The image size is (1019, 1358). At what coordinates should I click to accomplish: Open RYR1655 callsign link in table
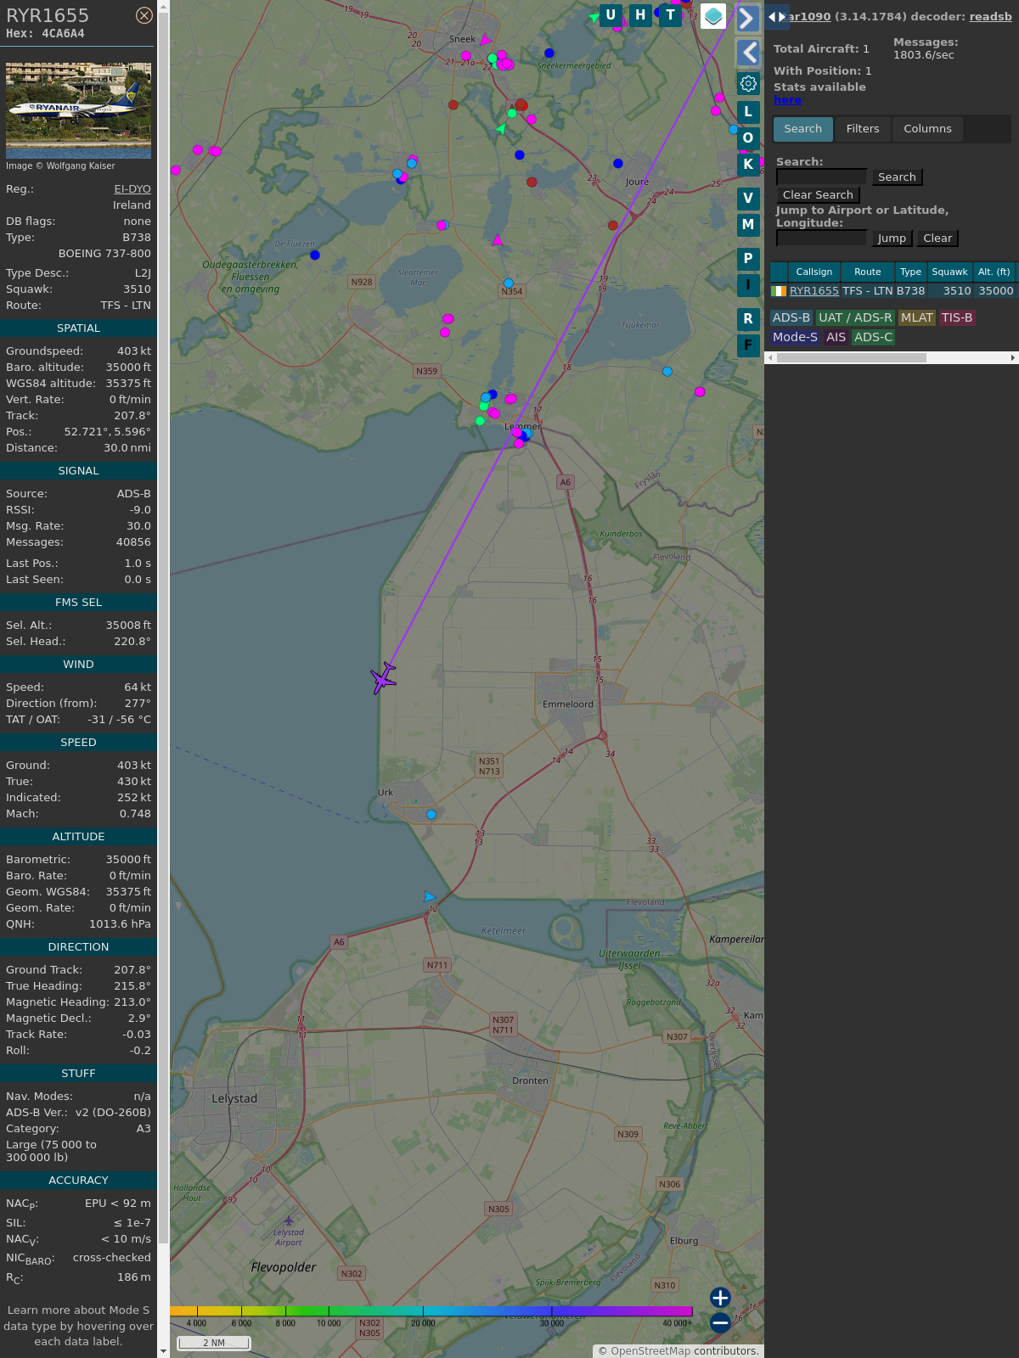814,291
